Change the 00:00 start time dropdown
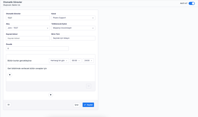Image resolution: width=198 pixels, height=117 pixels. tap(76, 61)
